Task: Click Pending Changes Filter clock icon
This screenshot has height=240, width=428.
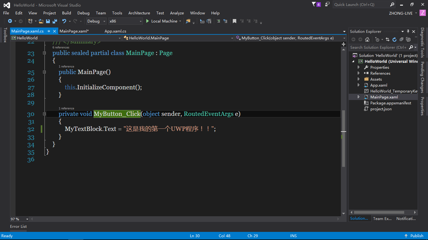Action: pyautogui.click(x=377, y=39)
